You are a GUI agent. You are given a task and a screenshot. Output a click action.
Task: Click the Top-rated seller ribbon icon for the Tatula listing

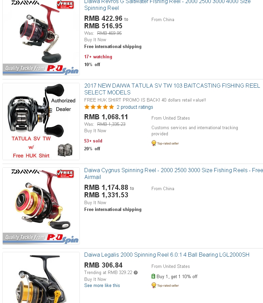(x=154, y=143)
